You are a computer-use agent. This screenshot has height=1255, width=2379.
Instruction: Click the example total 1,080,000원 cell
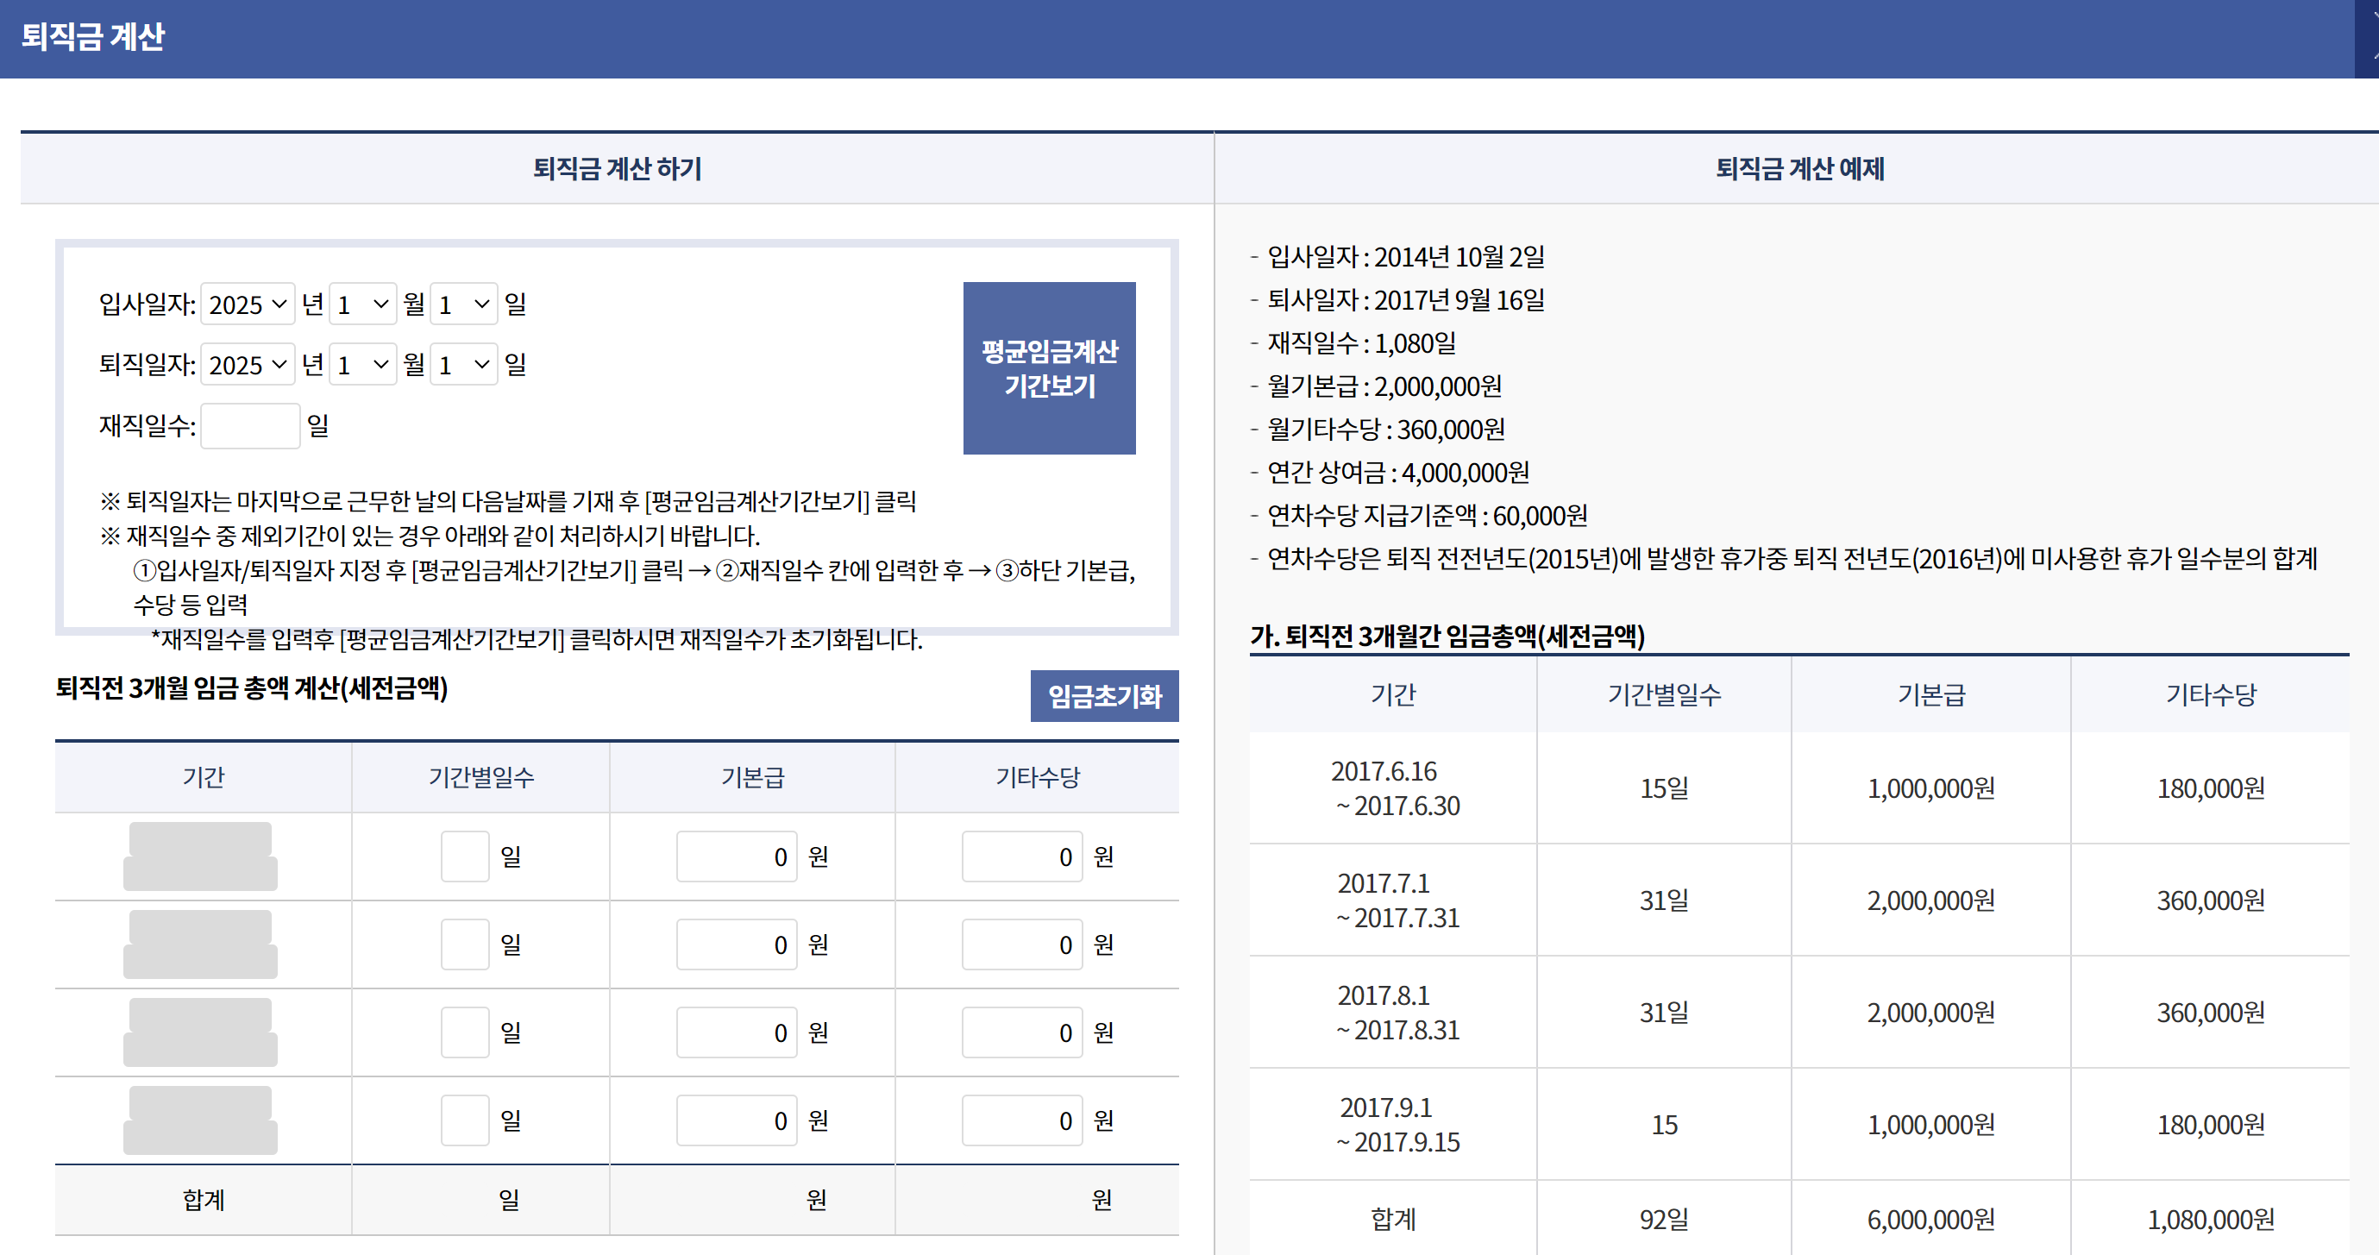pyautogui.click(x=2210, y=1219)
